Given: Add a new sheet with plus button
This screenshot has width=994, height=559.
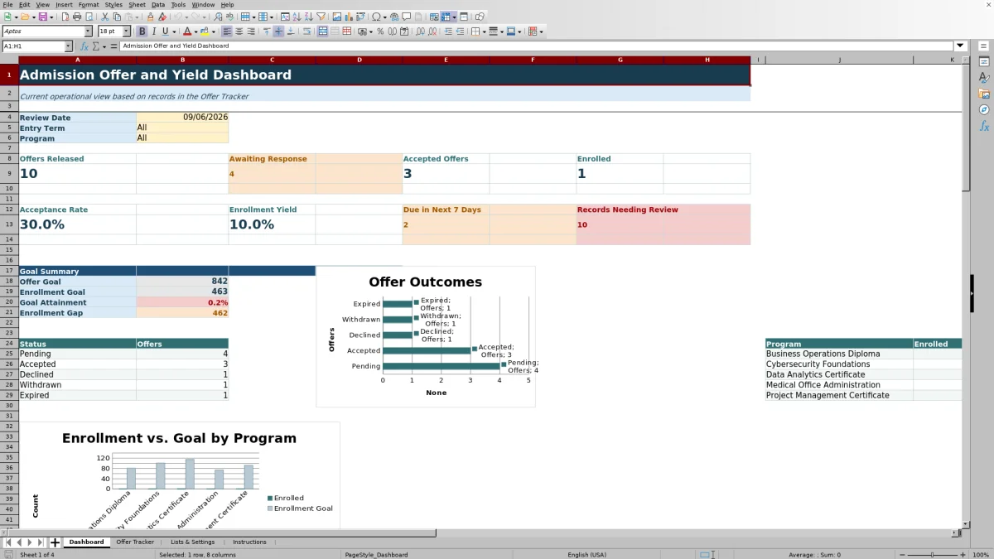Looking at the screenshot, I should pyautogui.click(x=55, y=542).
